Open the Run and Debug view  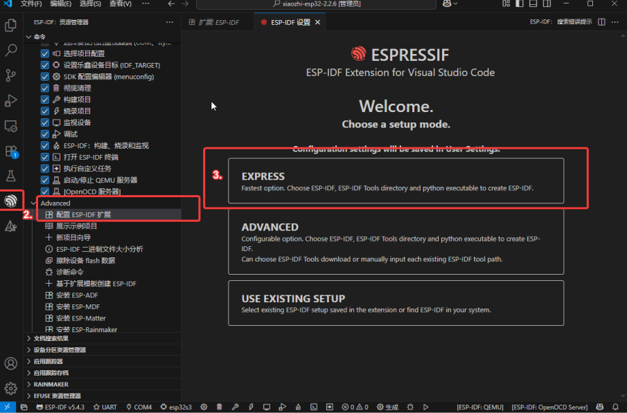(11, 100)
